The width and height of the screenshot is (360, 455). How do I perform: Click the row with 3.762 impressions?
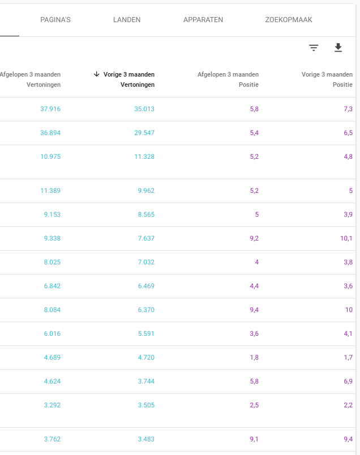(x=178, y=439)
